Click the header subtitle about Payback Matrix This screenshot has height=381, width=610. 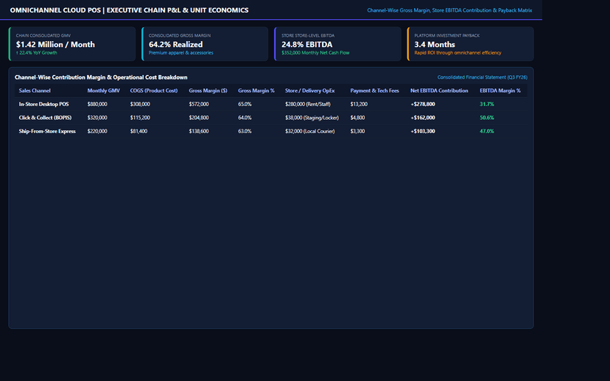tap(449, 10)
